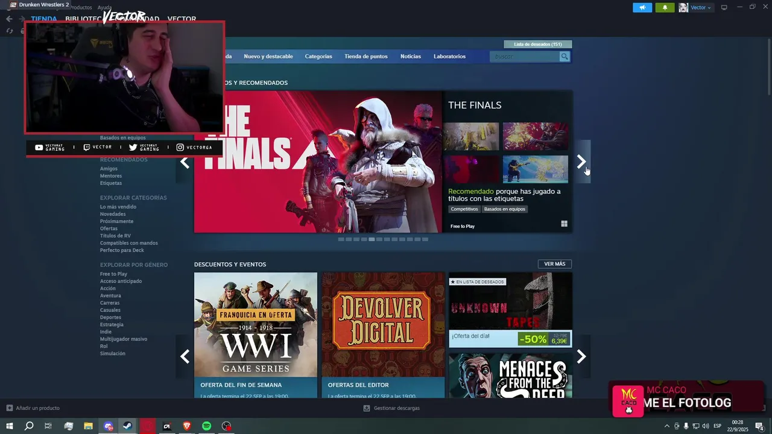Click the -50% discount badge
The image size is (772, 434).
pyautogui.click(x=533, y=339)
